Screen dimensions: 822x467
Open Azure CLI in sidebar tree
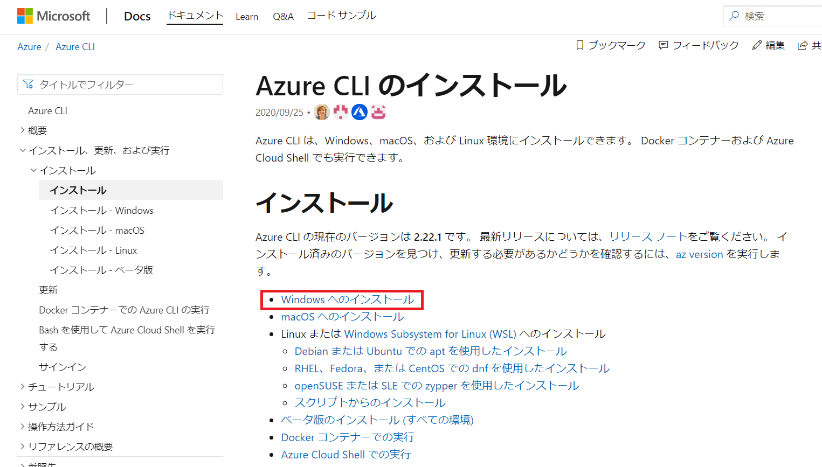pos(47,111)
